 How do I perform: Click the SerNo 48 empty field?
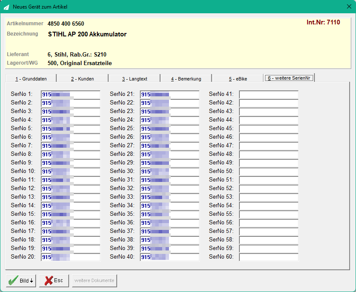269,155
